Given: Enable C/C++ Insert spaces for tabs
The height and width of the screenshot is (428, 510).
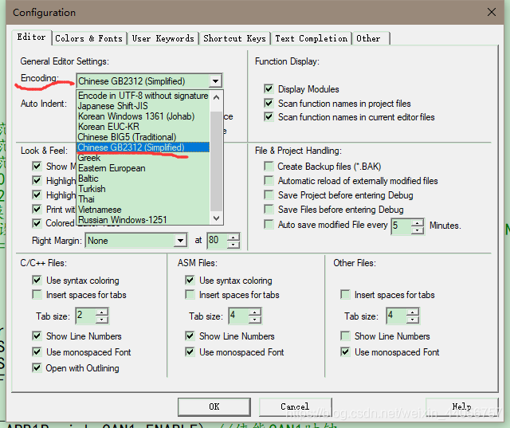Looking at the screenshot, I should pyautogui.click(x=37, y=295).
